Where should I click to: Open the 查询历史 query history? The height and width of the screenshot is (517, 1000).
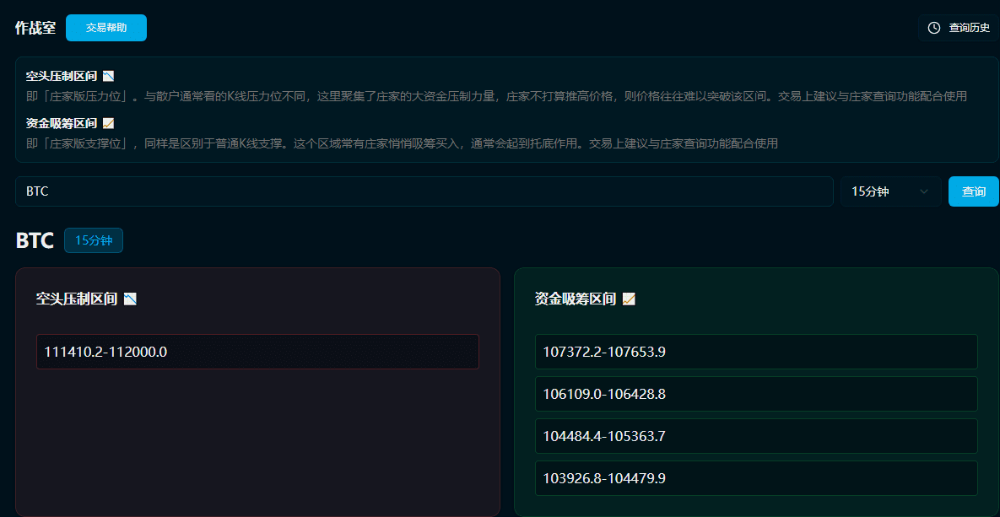(x=959, y=28)
